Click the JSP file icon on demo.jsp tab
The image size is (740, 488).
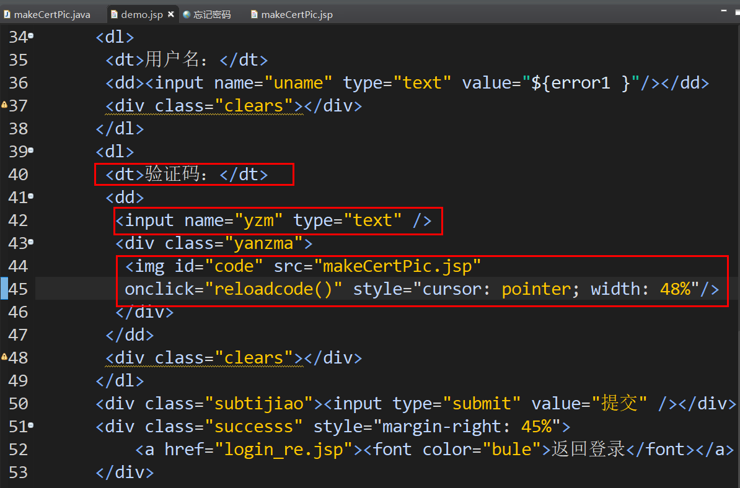pyautogui.click(x=114, y=14)
